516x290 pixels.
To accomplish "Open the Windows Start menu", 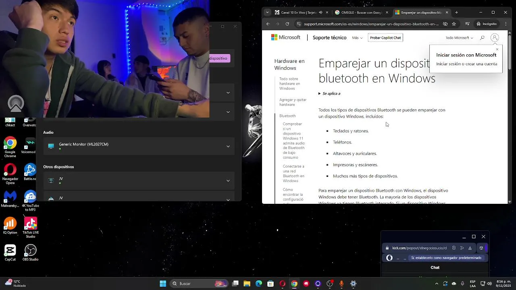I will pyautogui.click(x=163, y=284).
